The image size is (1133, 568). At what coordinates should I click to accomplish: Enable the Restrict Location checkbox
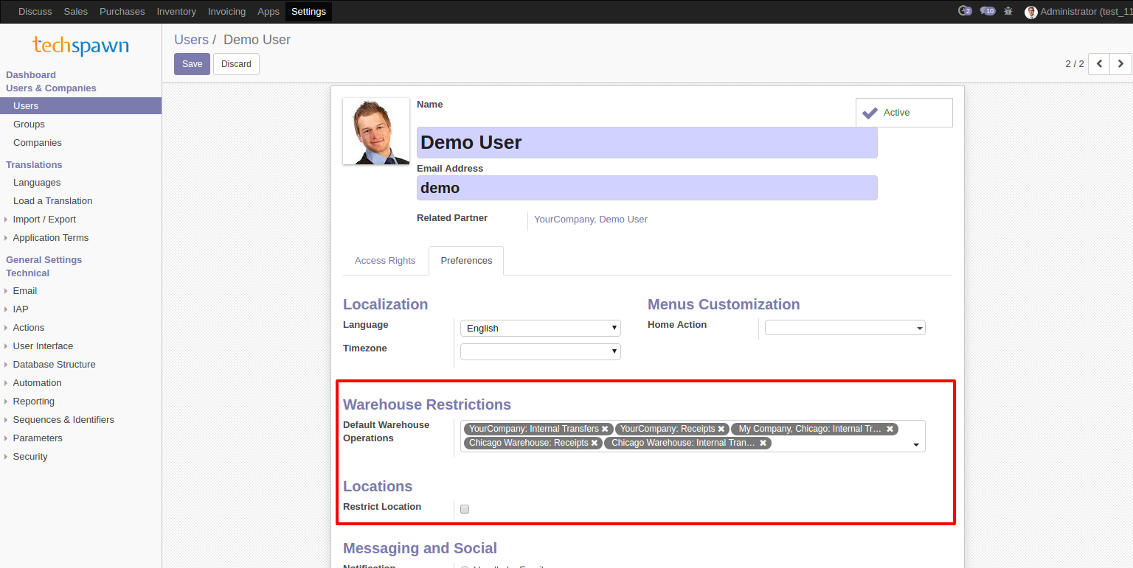click(x=465, y=508)
